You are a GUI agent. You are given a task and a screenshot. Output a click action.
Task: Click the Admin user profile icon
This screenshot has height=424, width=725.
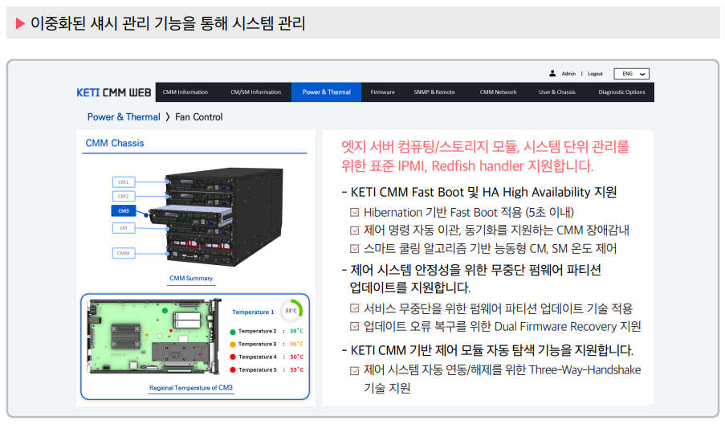tap(552, 73)
